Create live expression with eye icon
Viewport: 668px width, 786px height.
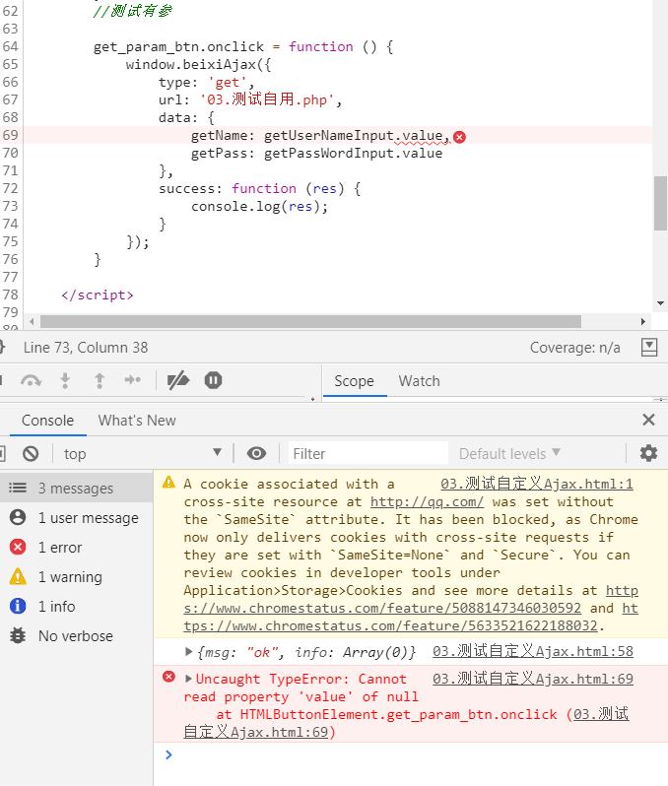(256, 454)
